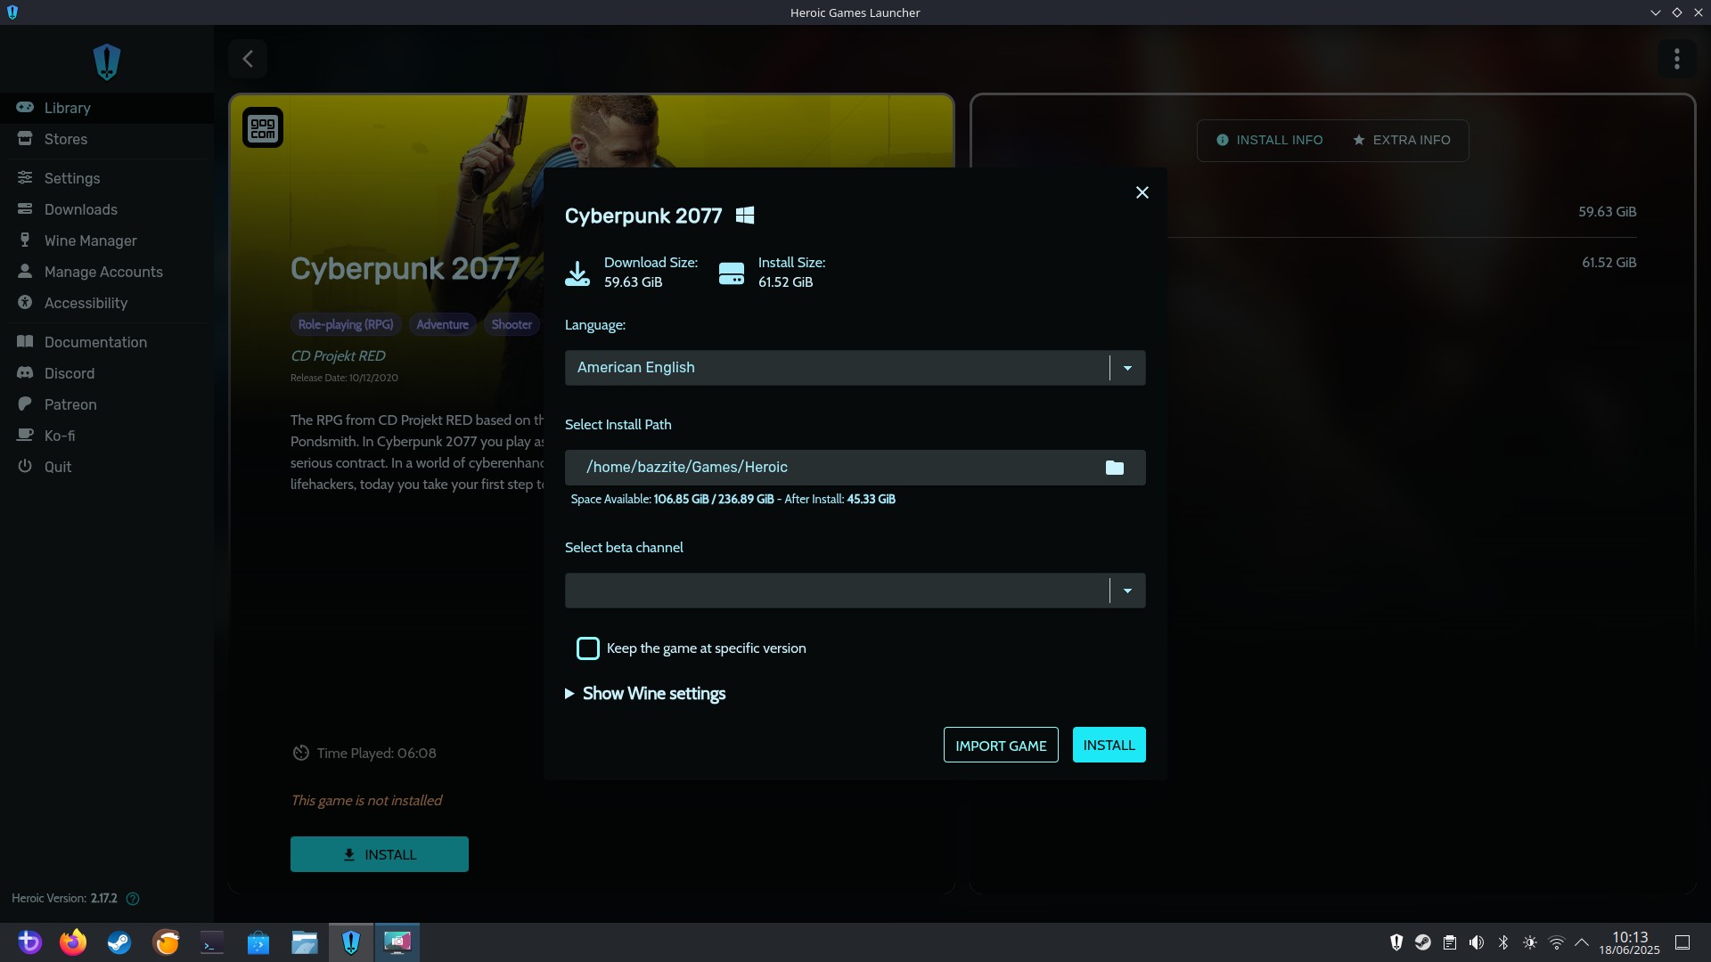This screenshot has width=1711, height=962.
Task: Click the Heroic taskbar icon
Action: pos(351,942)
